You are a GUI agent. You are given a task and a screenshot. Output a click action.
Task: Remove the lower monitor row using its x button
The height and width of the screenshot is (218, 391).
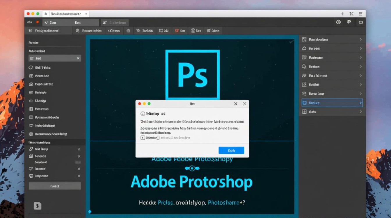tap(79, 176)
